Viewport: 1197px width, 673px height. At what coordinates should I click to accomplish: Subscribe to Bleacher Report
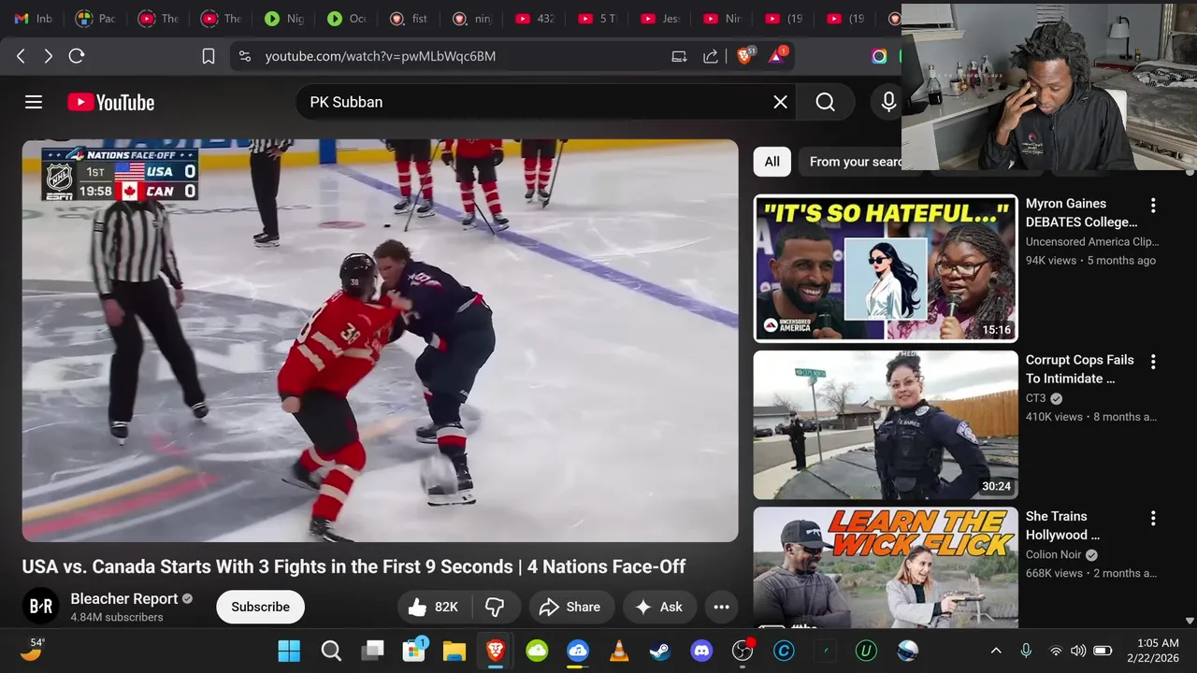[260, 607]
